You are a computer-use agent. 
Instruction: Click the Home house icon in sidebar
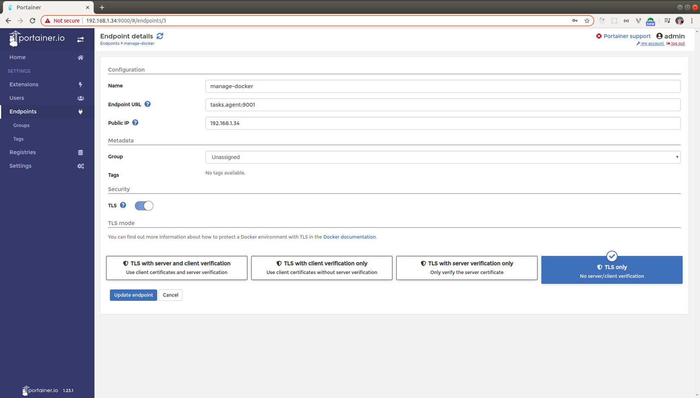click(80, 58)
